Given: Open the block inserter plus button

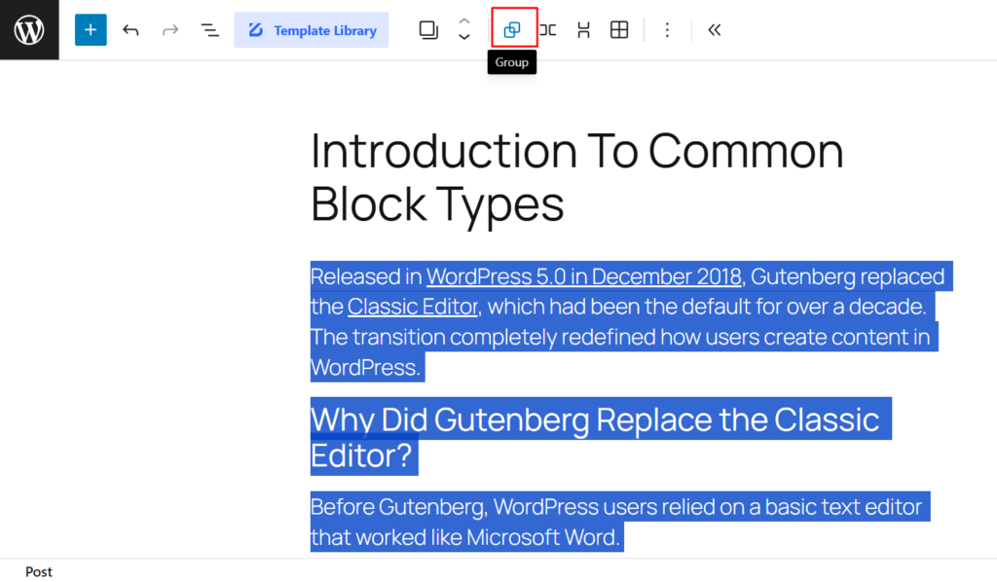Looking at the screenshot, I should (x=91, y=30).
